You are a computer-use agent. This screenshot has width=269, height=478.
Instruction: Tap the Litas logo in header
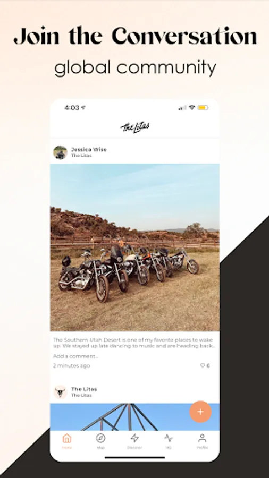pos(135,126)
